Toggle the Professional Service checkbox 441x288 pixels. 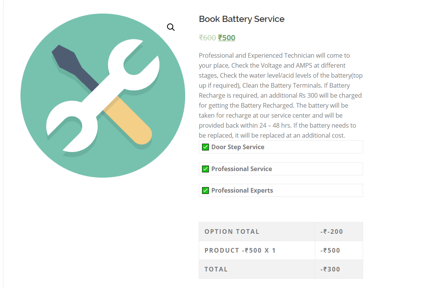point(205,169)
